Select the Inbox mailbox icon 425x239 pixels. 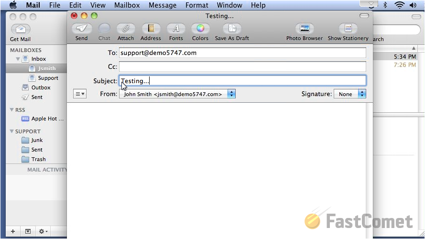(25, 59)
